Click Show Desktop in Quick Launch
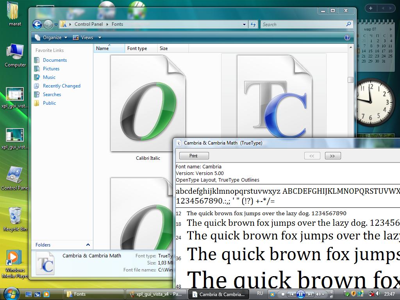The width and height of the screenshot is (400, 300). pos(28,295)
